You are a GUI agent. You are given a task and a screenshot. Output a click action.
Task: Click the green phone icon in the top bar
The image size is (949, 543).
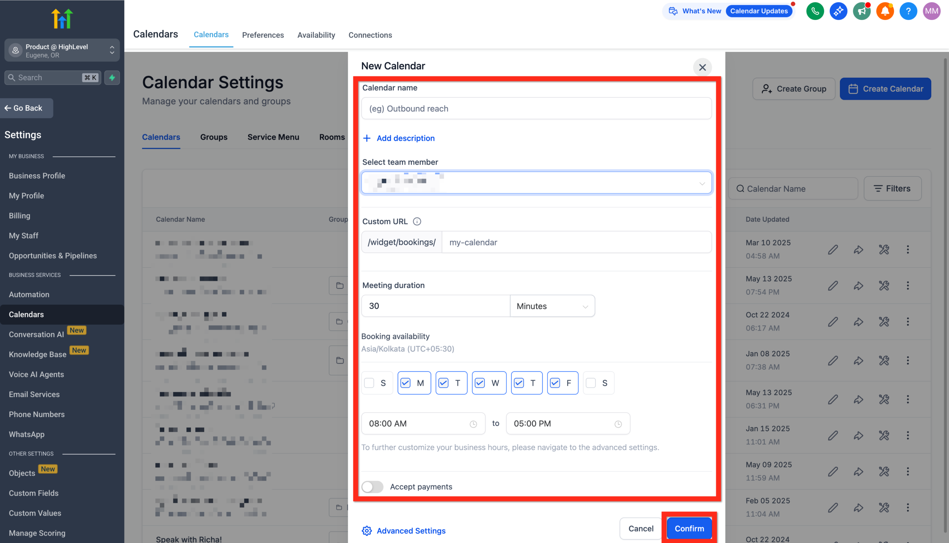pos(815,11)
